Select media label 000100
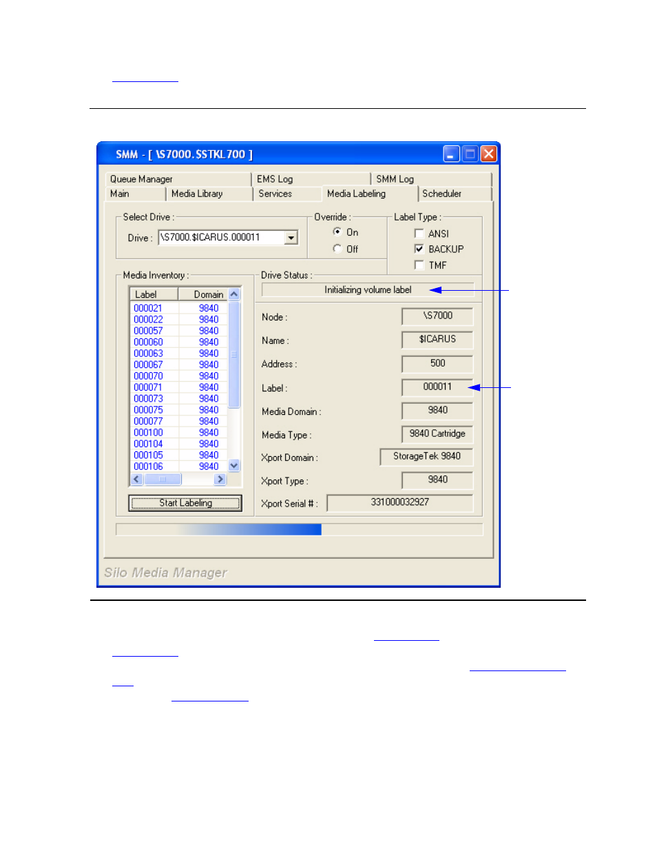This screenshot has height=851, width=657. (x=148, y=433)
